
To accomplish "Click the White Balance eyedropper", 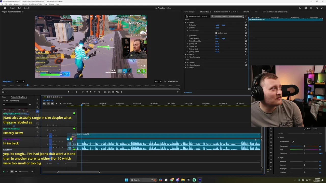I will [293, 142].
